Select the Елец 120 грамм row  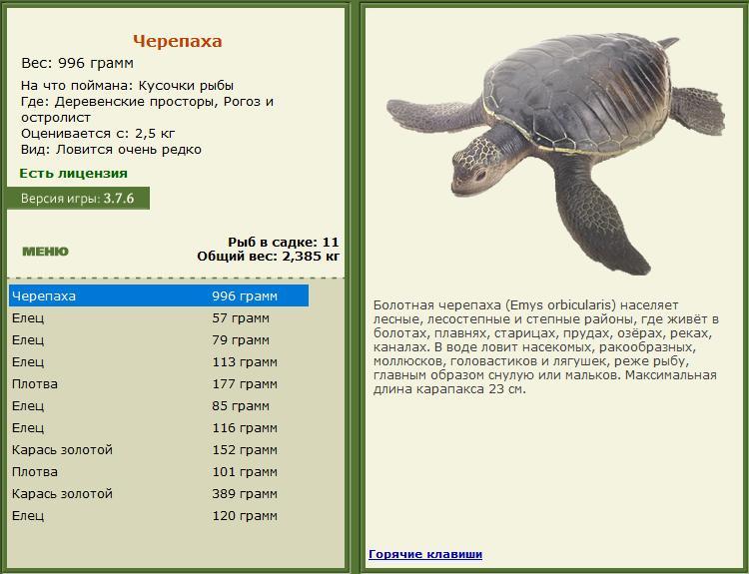point(159,516)
